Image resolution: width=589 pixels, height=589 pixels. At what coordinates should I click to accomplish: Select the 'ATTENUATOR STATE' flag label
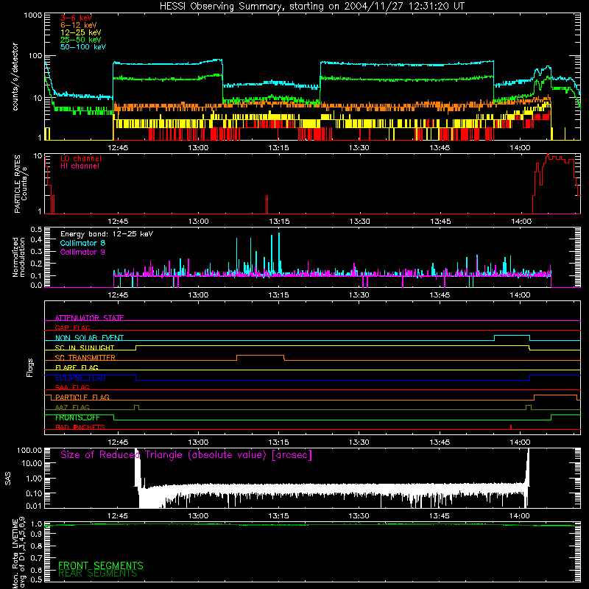[x=89, y=318]
